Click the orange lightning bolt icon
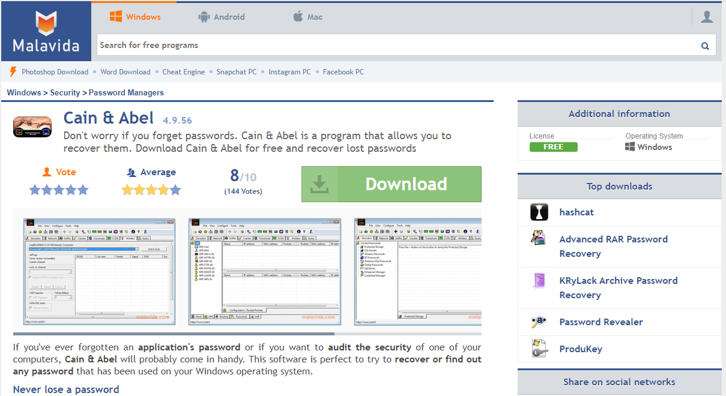The image size is (726, 396). click(x=13, y=72)
